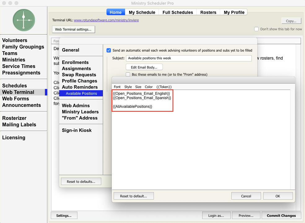Click Reset to defaults... in settings dialog
The image size is (305, 223).
click(x=81, y=182)
